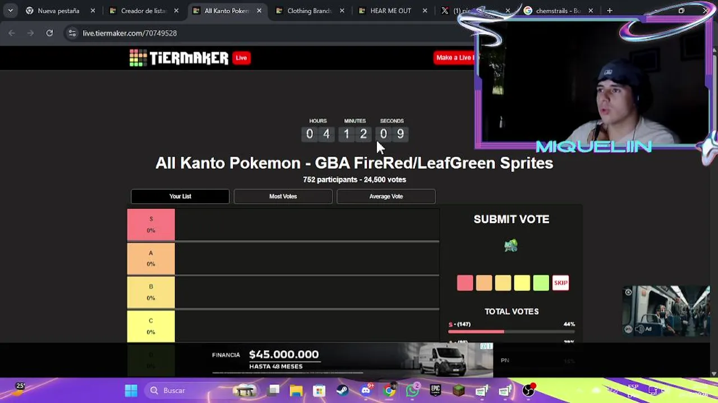Close the Clothing Brands tab
Image resolution: width=718 pixels, height=403 pixels.
click(342, 11)
